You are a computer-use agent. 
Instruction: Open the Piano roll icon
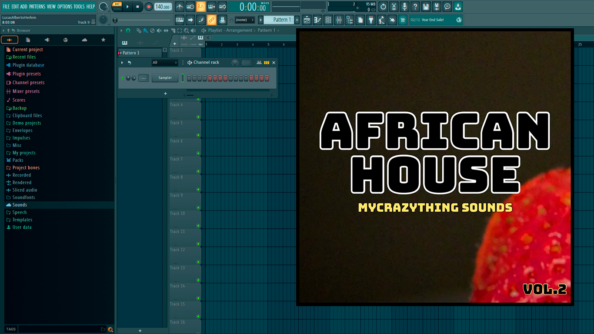317,20
